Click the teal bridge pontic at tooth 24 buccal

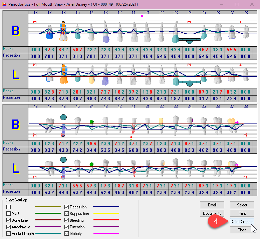pyautogui.click(x=190, y=40)
